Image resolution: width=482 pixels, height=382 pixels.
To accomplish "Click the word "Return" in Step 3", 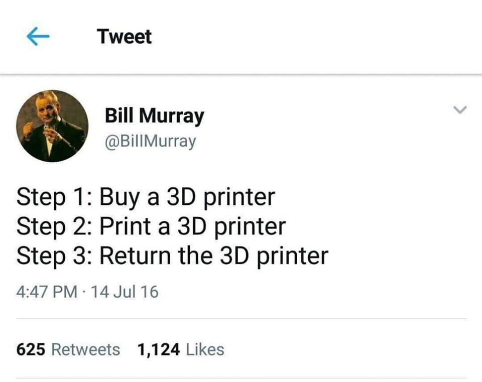I will [135, 256].
